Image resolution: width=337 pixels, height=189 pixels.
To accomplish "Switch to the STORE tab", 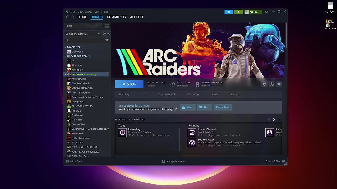I will pos(82,17).
